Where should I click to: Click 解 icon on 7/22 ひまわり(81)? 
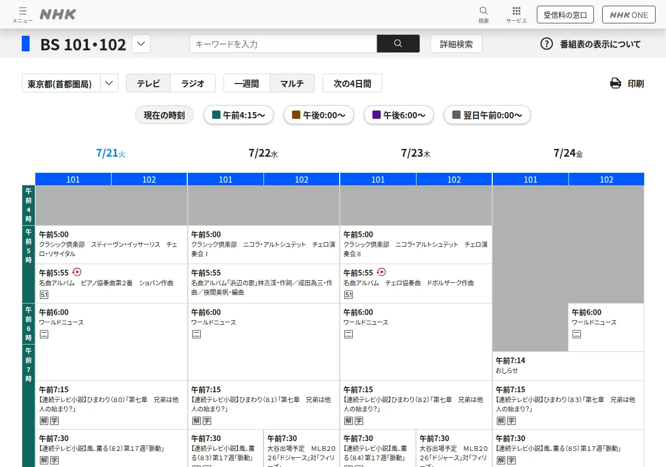(x=197, y=421)
